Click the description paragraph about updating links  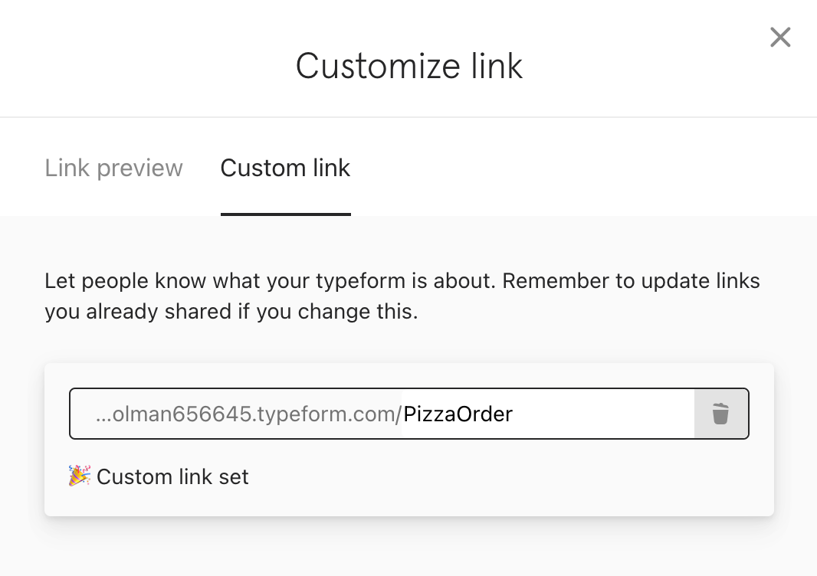pos(402,296)
